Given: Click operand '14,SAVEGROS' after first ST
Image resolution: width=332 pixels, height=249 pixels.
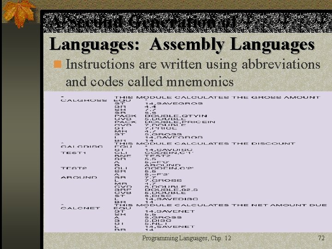Looking at the screenshot, I should [174, 104].
